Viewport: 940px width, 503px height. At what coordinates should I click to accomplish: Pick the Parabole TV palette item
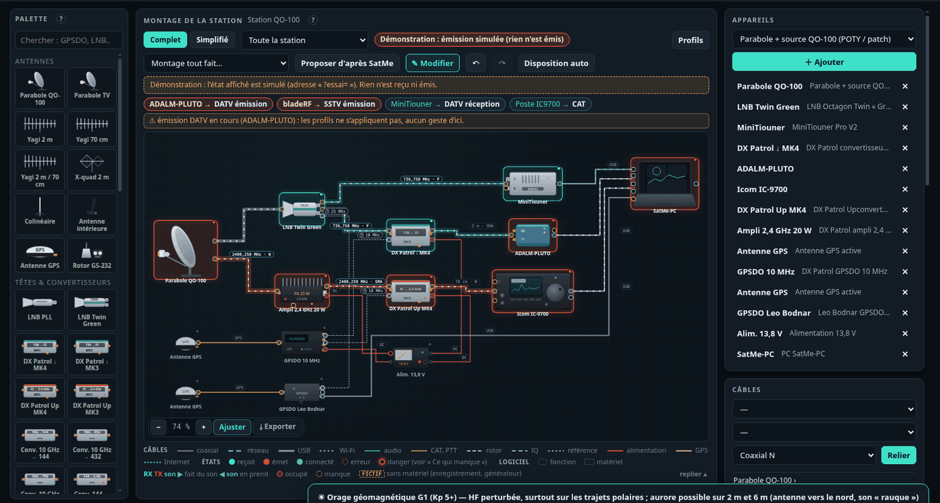click(x=92, y=88)
